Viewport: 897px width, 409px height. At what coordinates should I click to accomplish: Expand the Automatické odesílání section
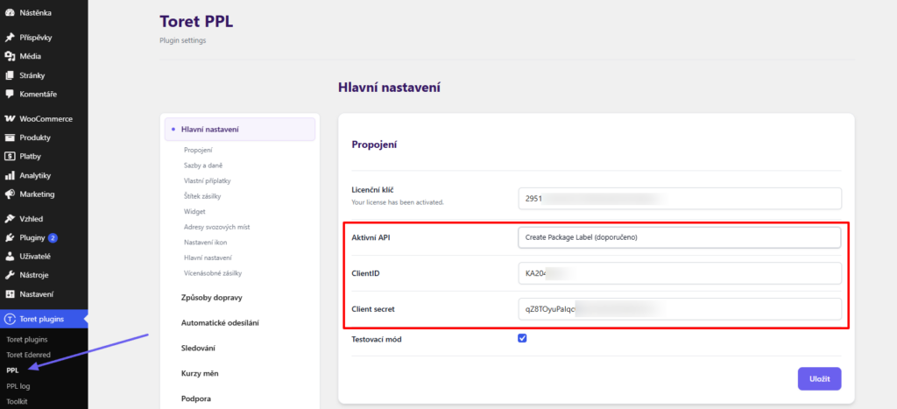tap(220, 322)
